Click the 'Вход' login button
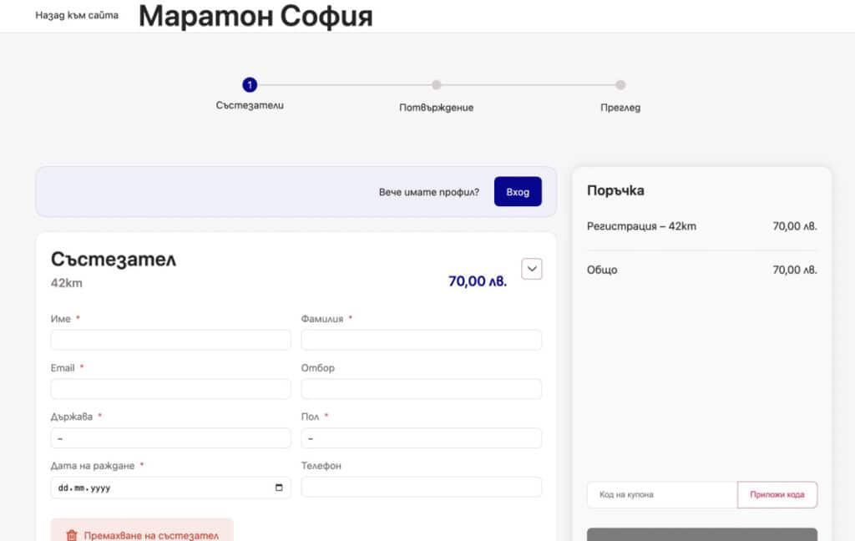This screenshot has height=541, width=855. coord(518,191)
